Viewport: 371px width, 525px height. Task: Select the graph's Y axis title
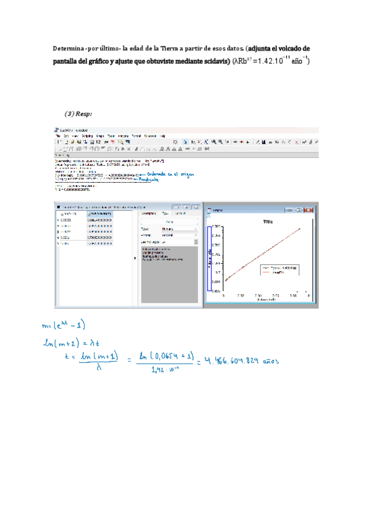(x=210, y=259)
